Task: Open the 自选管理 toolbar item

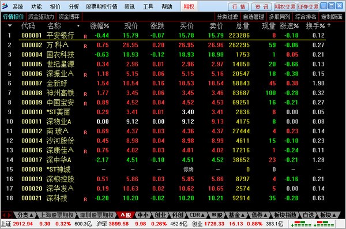Action: (253, 17)
